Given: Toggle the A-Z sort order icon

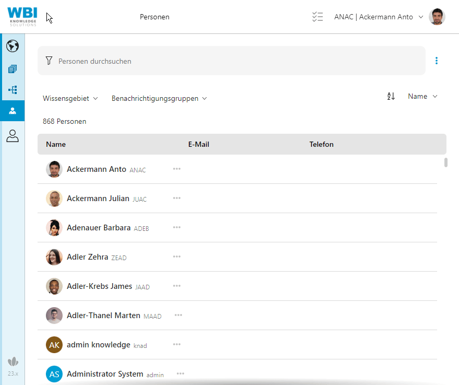Looking at the screenshot, I should [x=391, y=97].
